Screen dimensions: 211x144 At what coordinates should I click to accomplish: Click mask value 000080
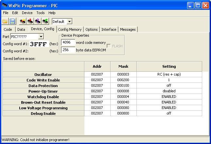(x=123, y=108)
